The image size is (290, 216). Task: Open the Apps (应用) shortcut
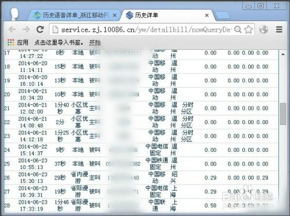click(17, 42)
